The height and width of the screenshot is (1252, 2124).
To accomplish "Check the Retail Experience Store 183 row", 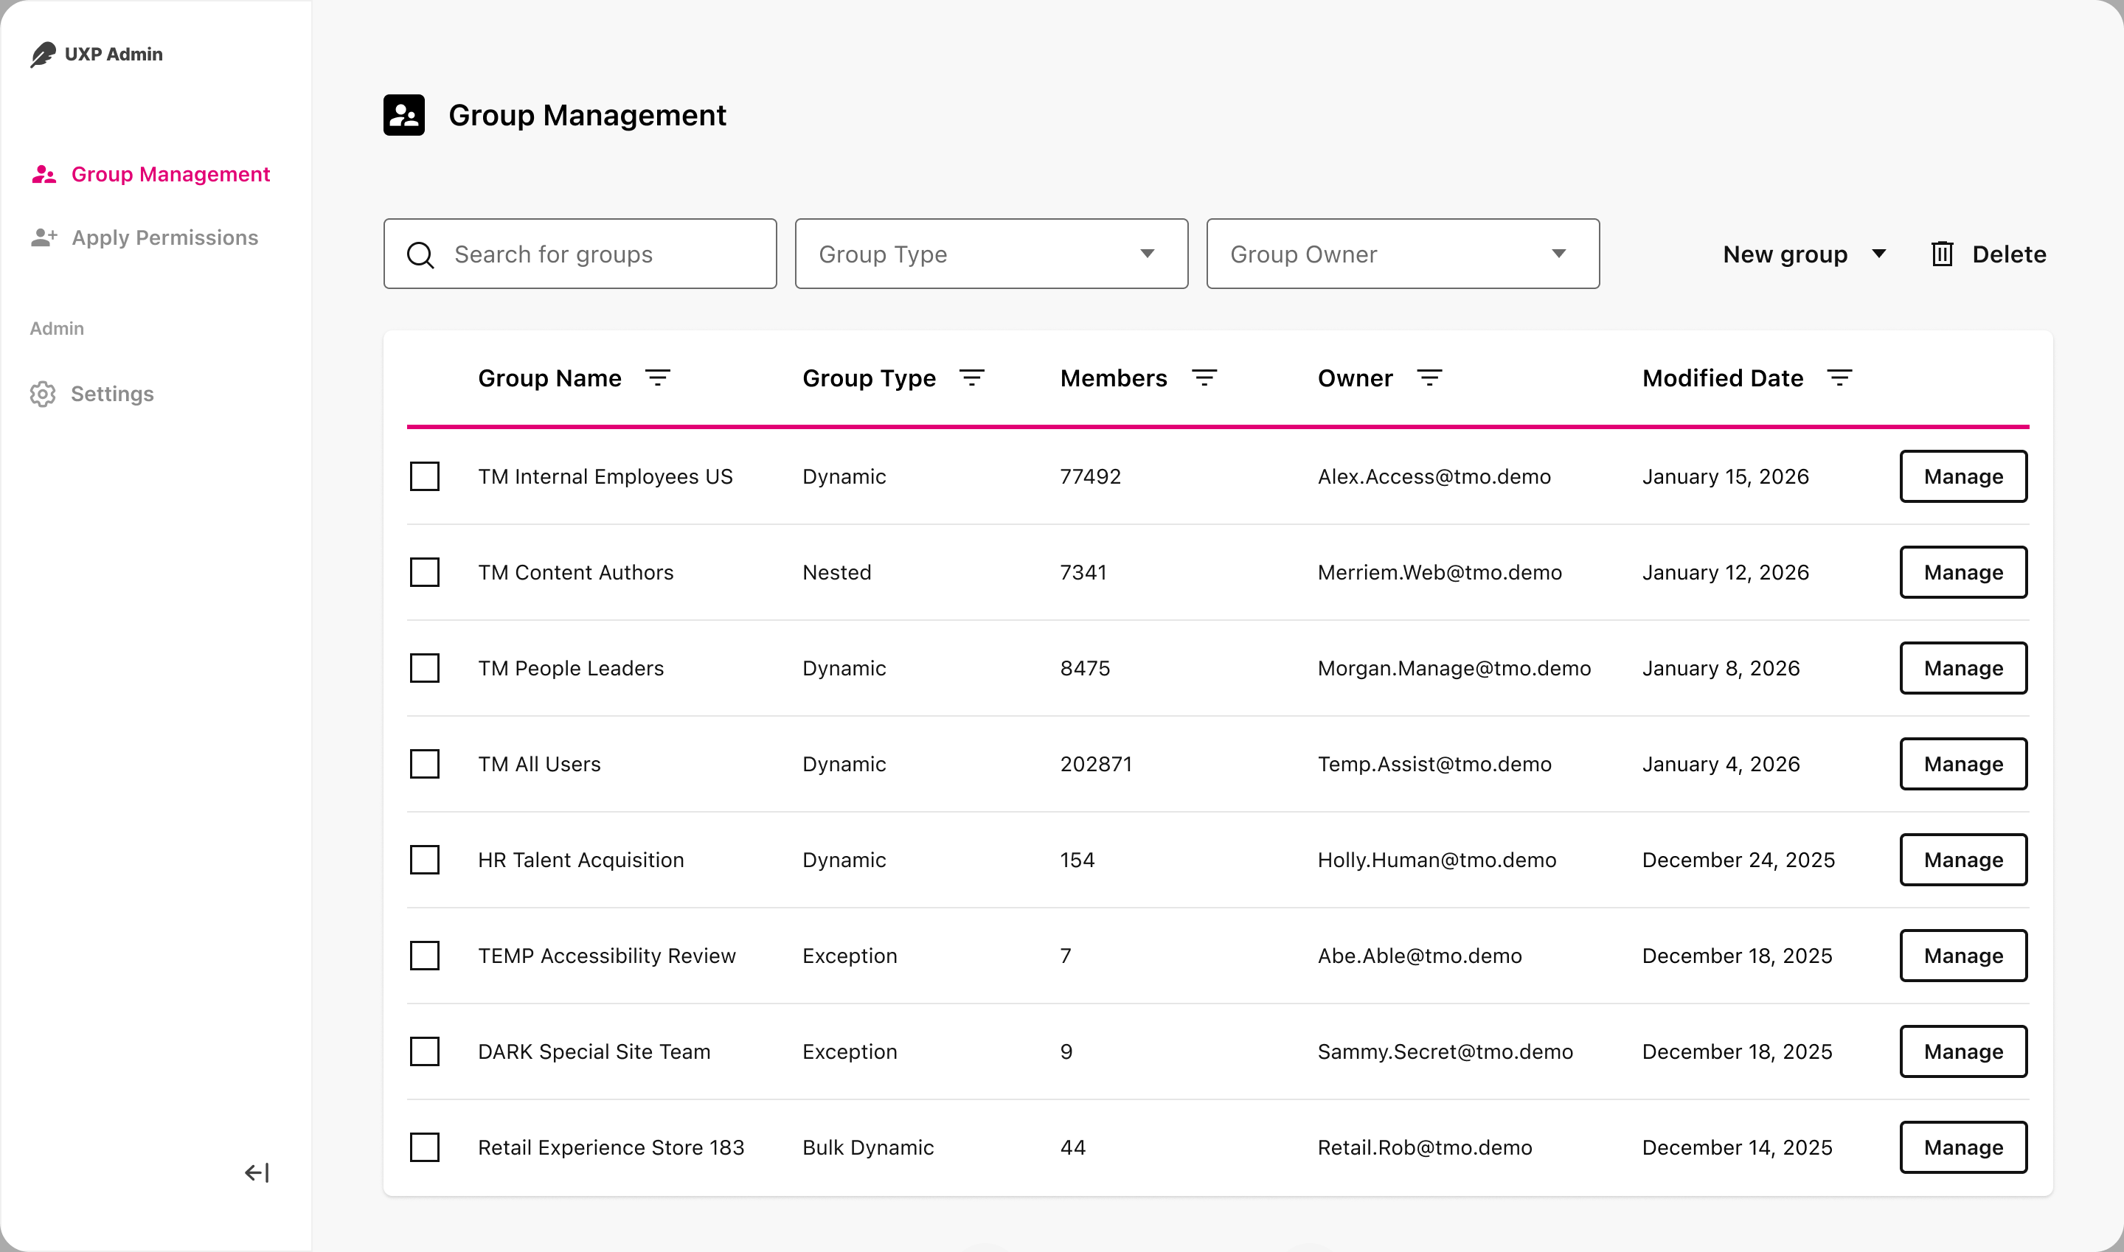I will coord(425,1147).
